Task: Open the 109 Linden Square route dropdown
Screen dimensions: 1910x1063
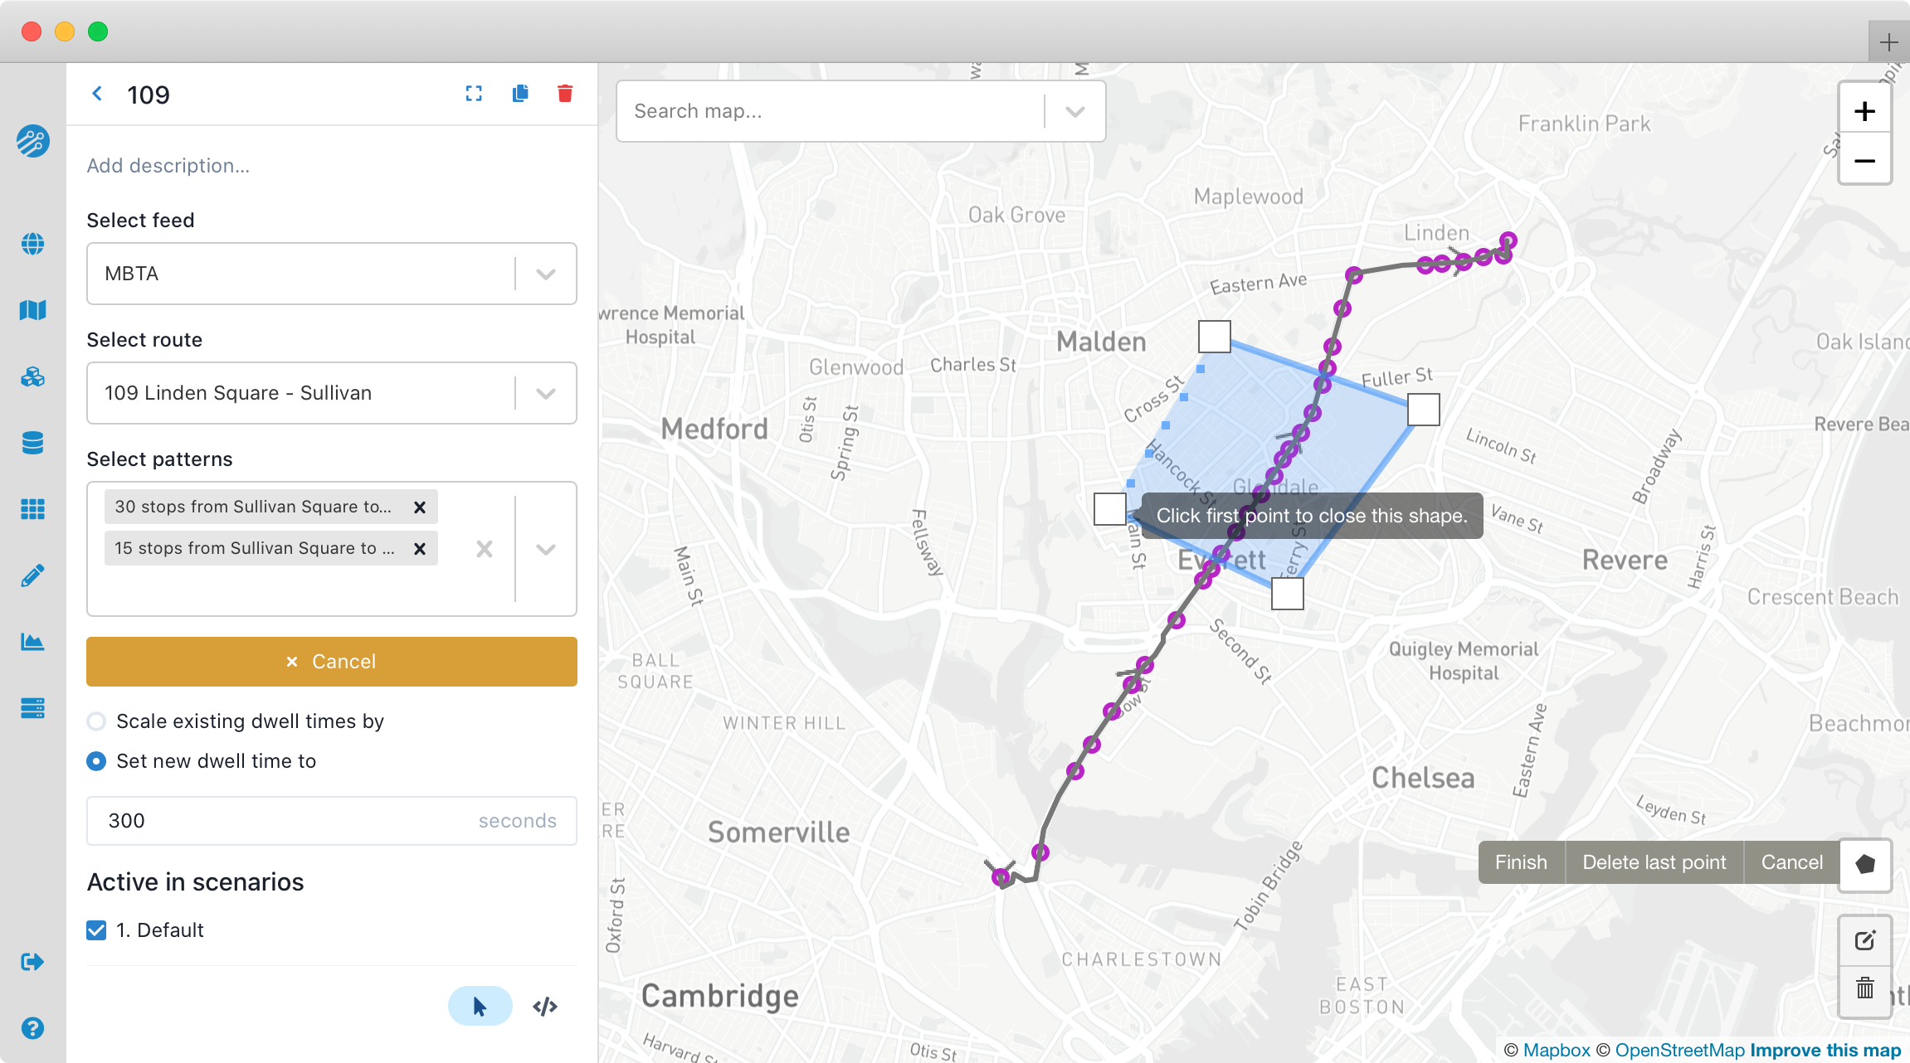Action: coord(545,393)
